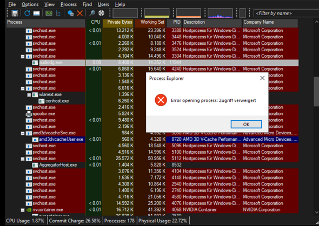
Task: Open the process Properties gear icon
Action: (71, 13)
